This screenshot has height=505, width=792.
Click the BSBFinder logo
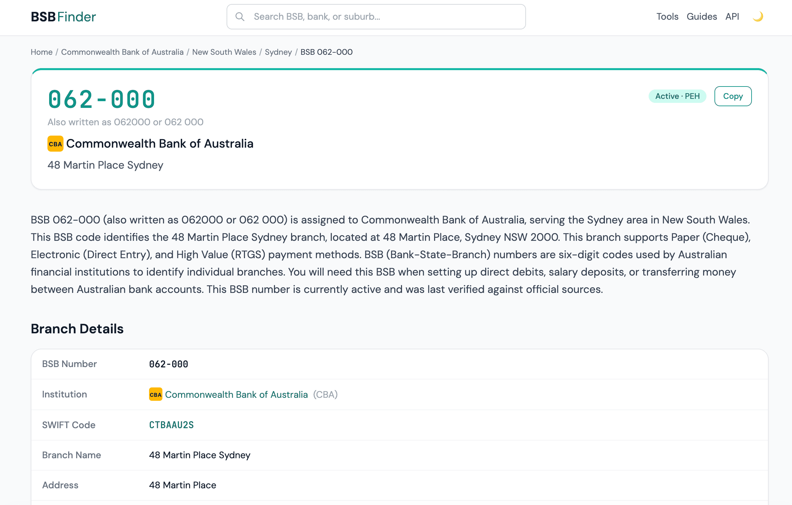[63, 16]
